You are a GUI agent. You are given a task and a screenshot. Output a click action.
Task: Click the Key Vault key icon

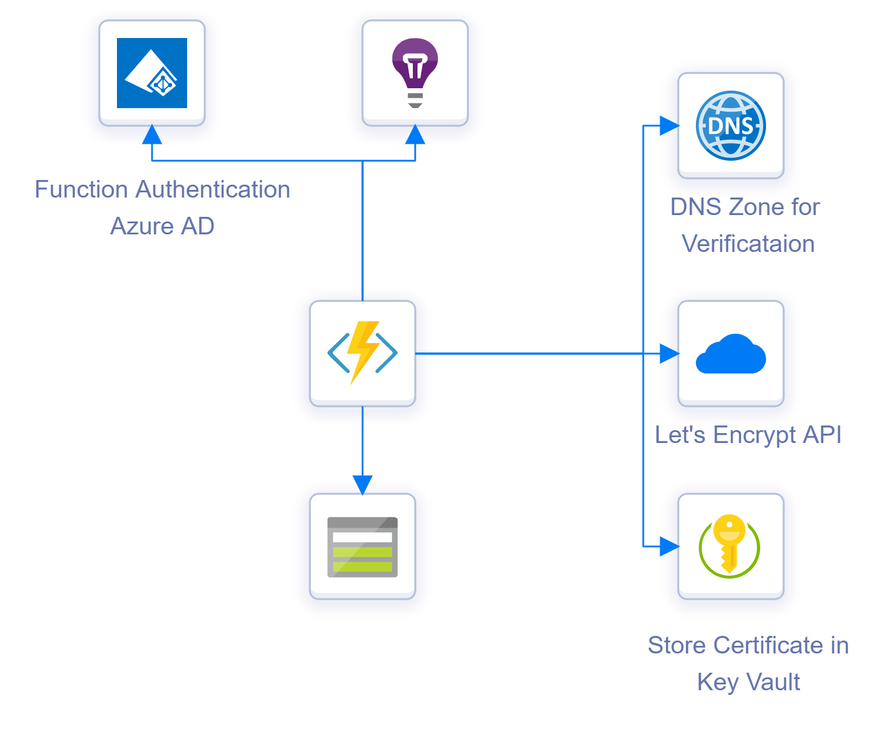(x=731, y=546)
